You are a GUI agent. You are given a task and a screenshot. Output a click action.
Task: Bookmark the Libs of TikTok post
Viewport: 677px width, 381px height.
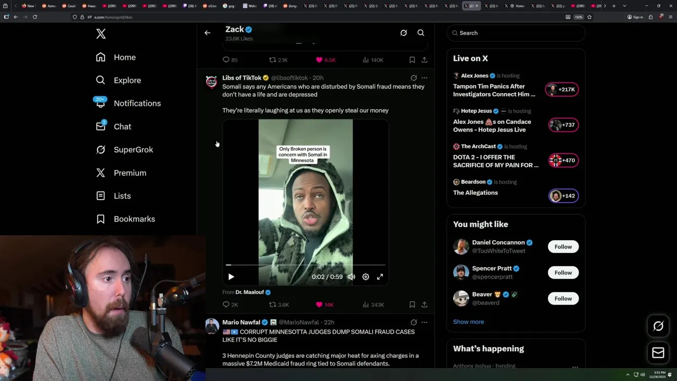point(412,305)
